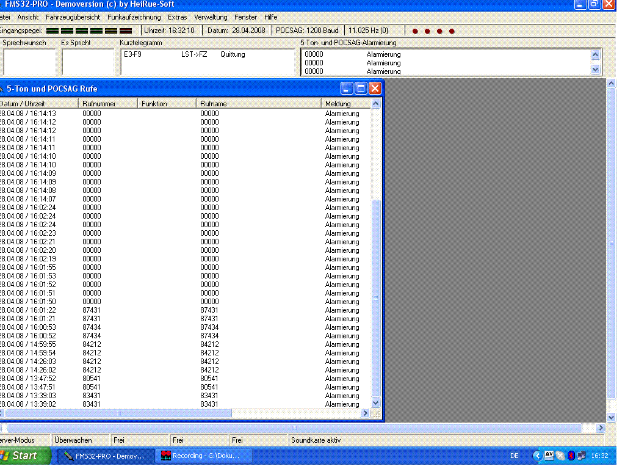
Task: Expand hidden system tray icons
Action: point(537,456)
